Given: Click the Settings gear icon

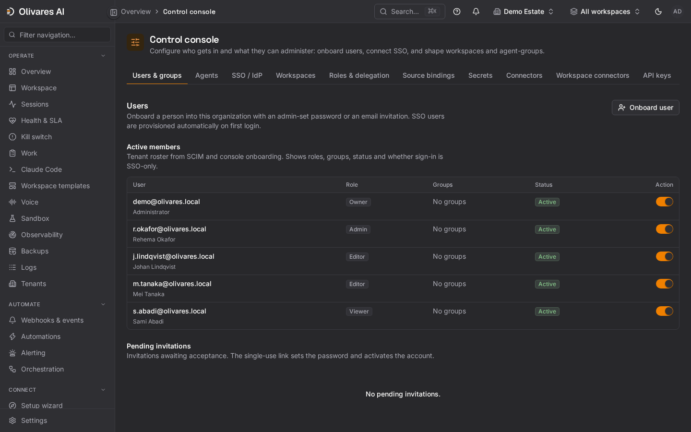Looking at the screenshot, I should (12, 420).
